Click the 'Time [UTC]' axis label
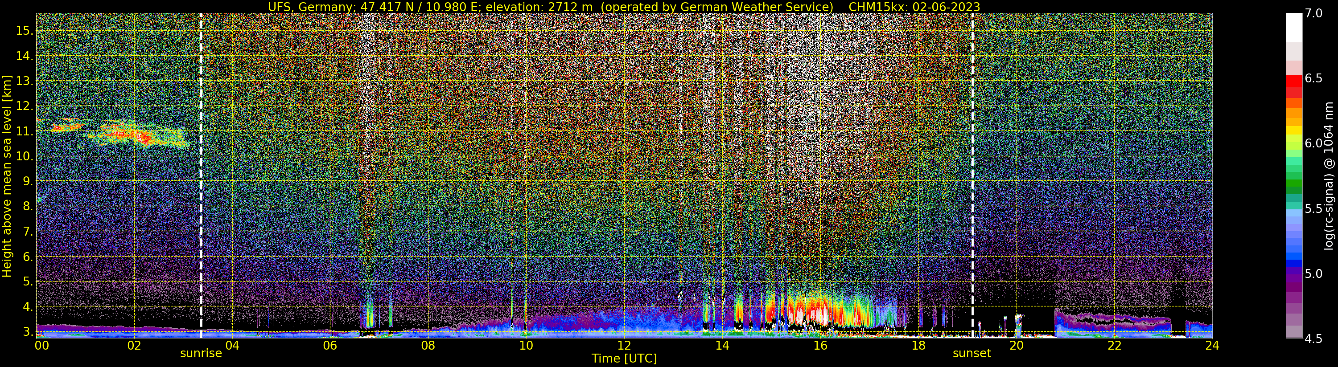The image size is (1338, 367). point(624,359)
